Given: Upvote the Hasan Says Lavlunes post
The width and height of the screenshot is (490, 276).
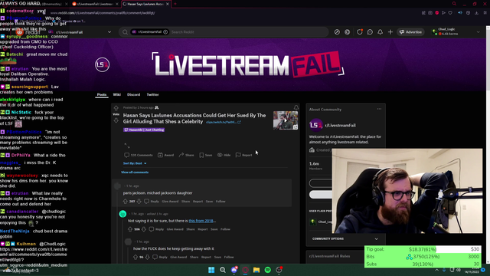Looking at the screenshot, I should [x=116, y=108].
